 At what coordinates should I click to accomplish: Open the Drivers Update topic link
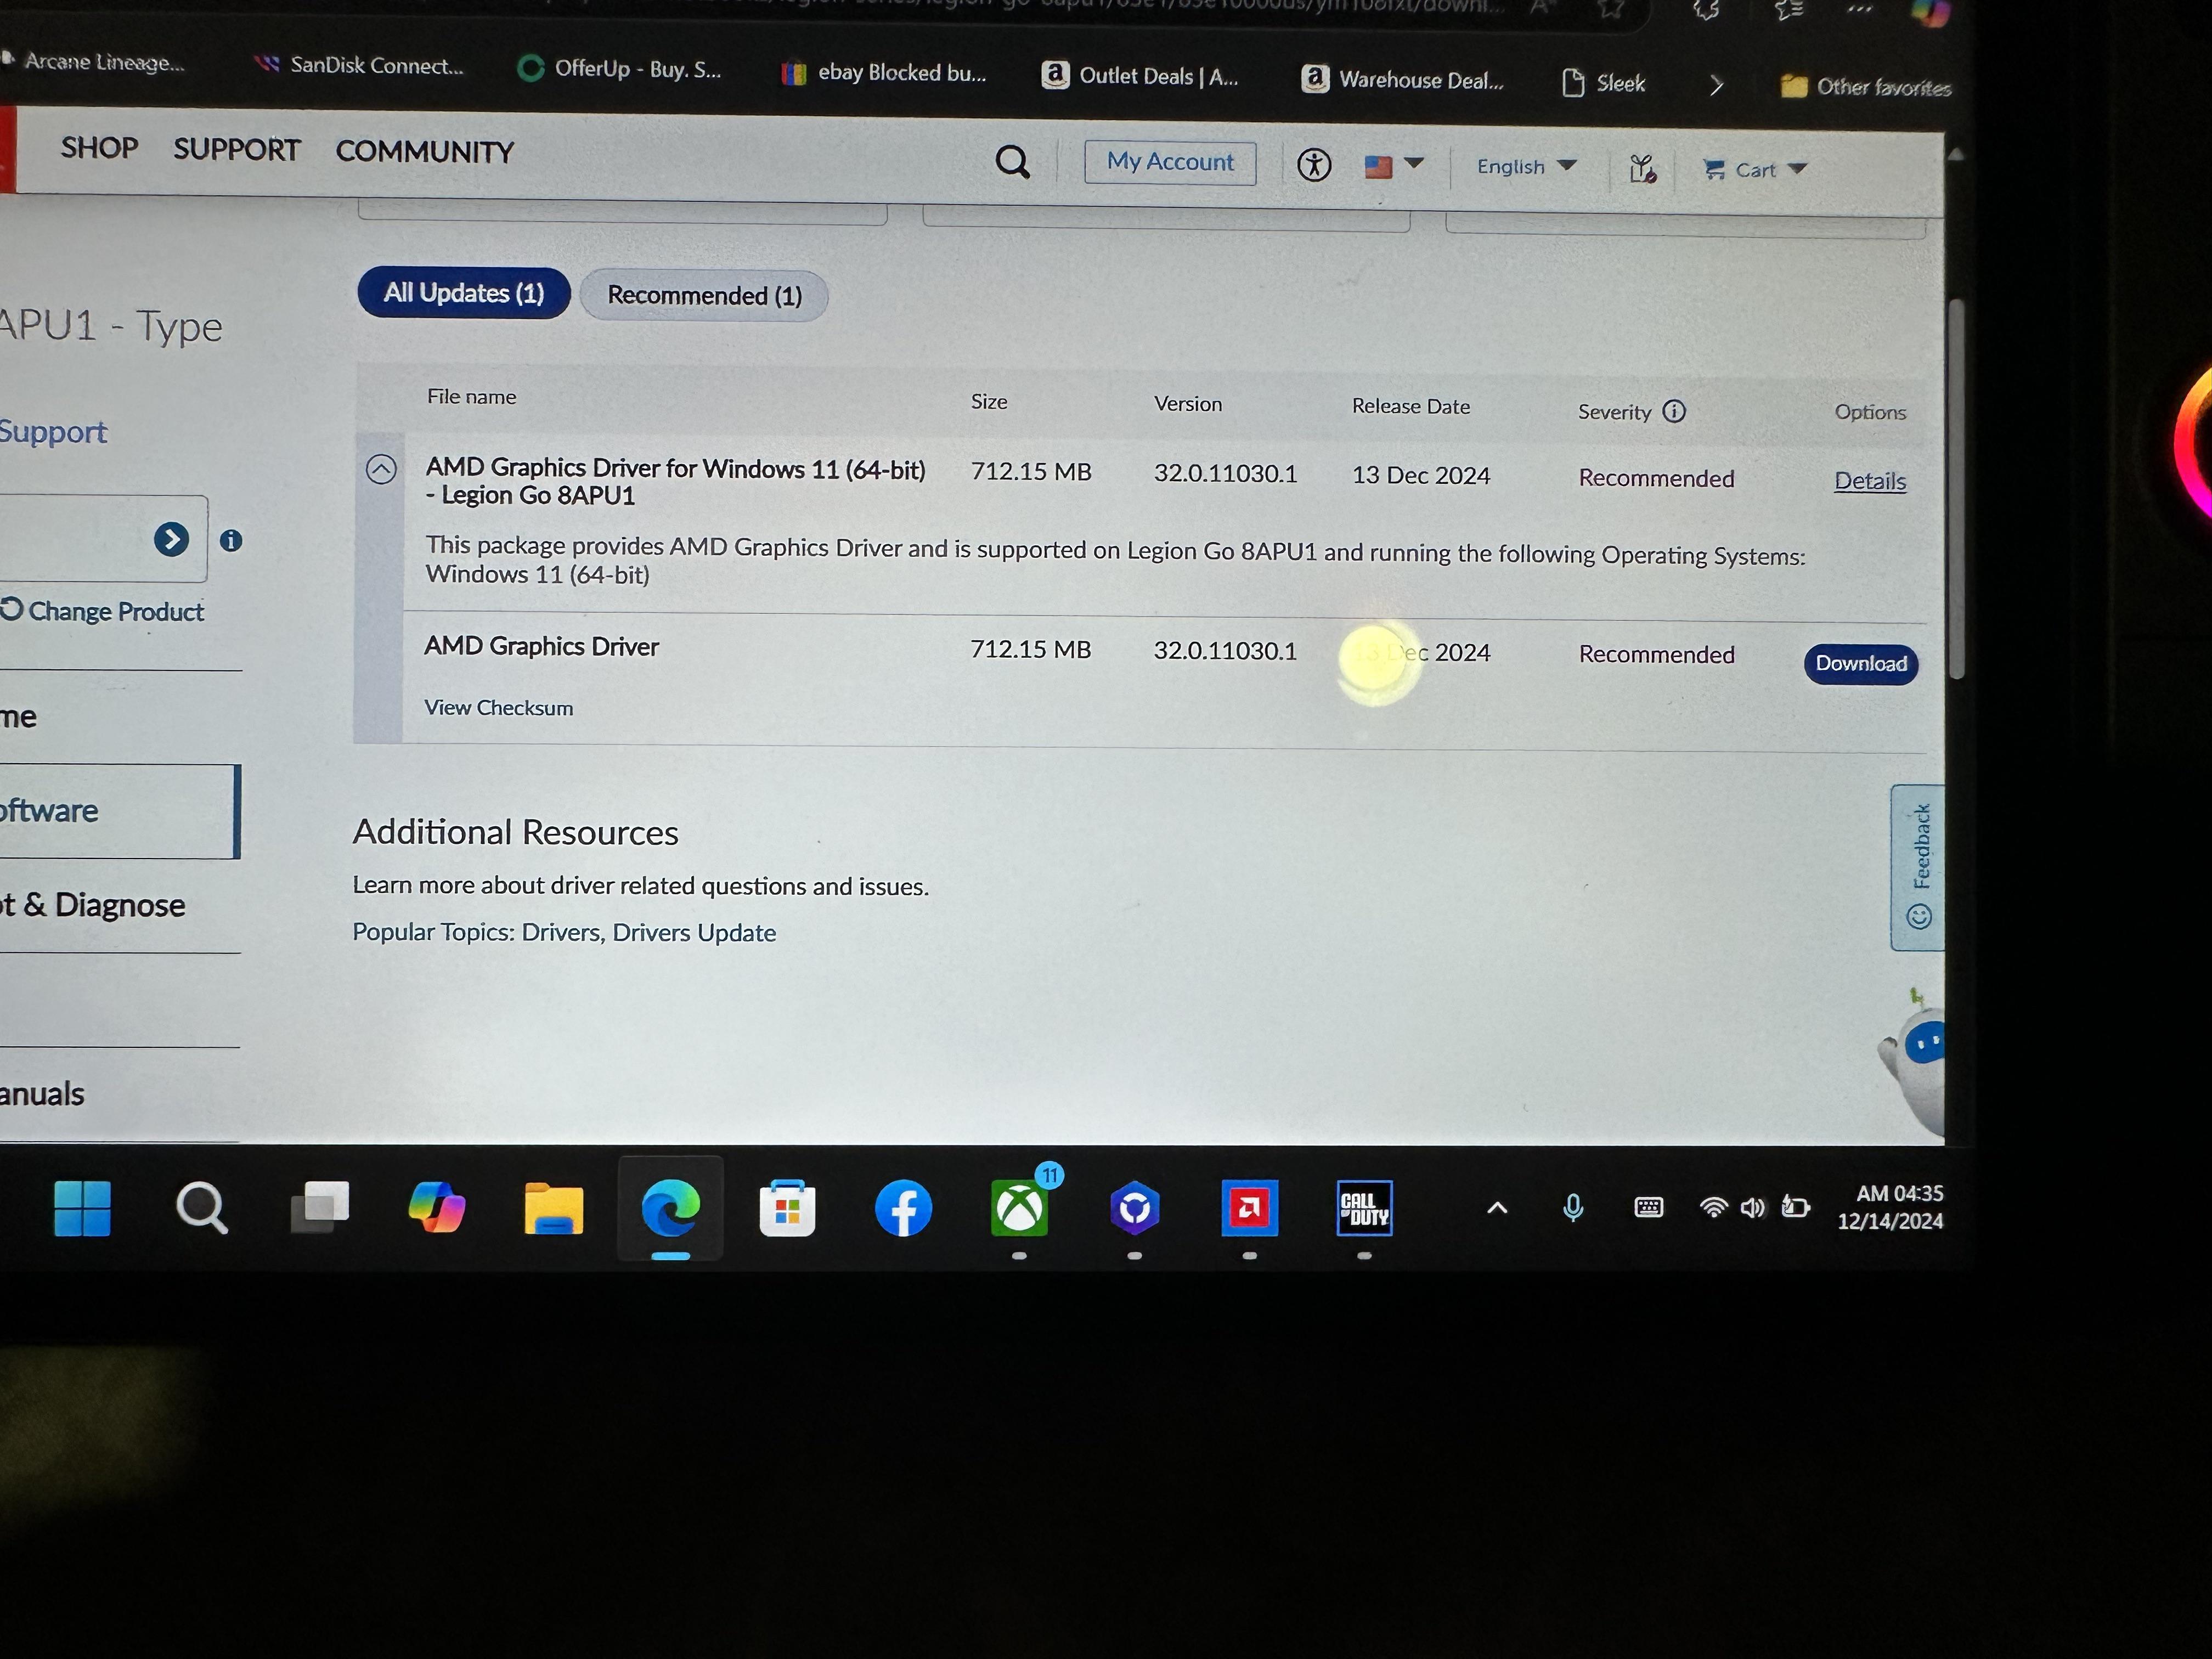pyautogui.click(x=694, y=933)
